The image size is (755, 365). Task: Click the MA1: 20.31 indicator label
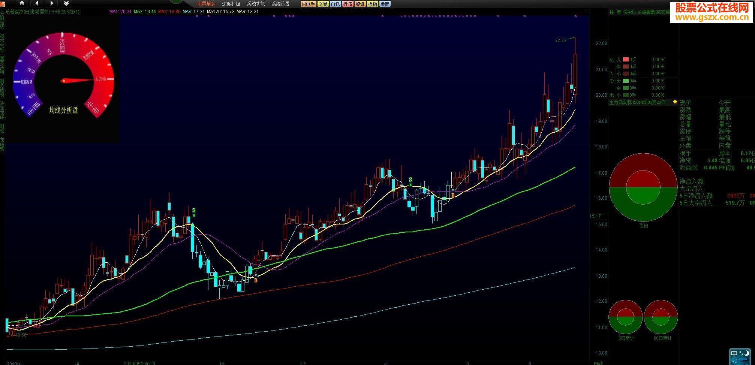coord(120,12)
